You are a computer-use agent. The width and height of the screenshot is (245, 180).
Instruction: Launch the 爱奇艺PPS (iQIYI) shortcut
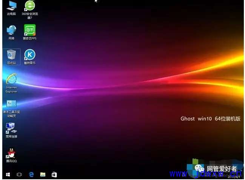[x=29, y=30]
